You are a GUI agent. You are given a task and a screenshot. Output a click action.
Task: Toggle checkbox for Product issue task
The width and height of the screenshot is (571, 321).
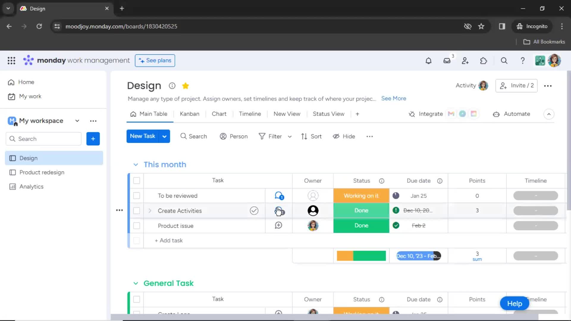coord(137,225)
